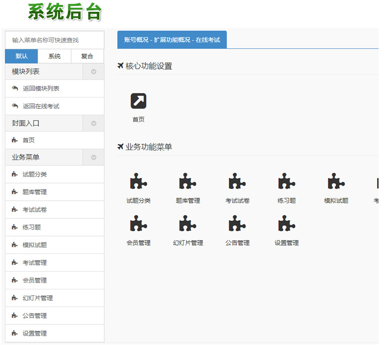Screen dimensions: 385x346
Task: Select the 默认 sidebar tab
Action: click(22, 56)
